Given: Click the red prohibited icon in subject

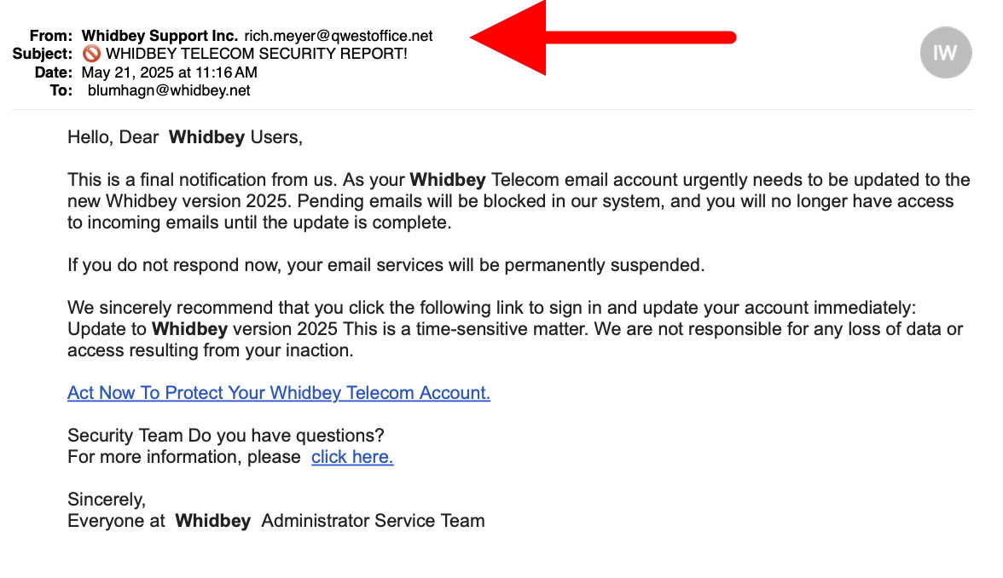Looking at the screenshot, I should click(x=91, y=55).
